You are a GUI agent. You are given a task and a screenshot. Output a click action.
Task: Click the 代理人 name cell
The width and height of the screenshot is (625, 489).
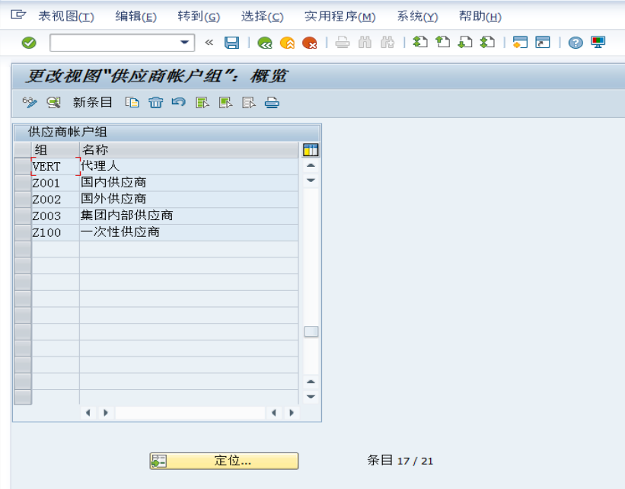[189, 166]
